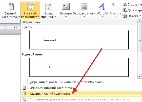Image resolution: width=142 pixels, height=102 pixels.
Task: Click the Годовой отчет template title text
Action: coord(32,54)
